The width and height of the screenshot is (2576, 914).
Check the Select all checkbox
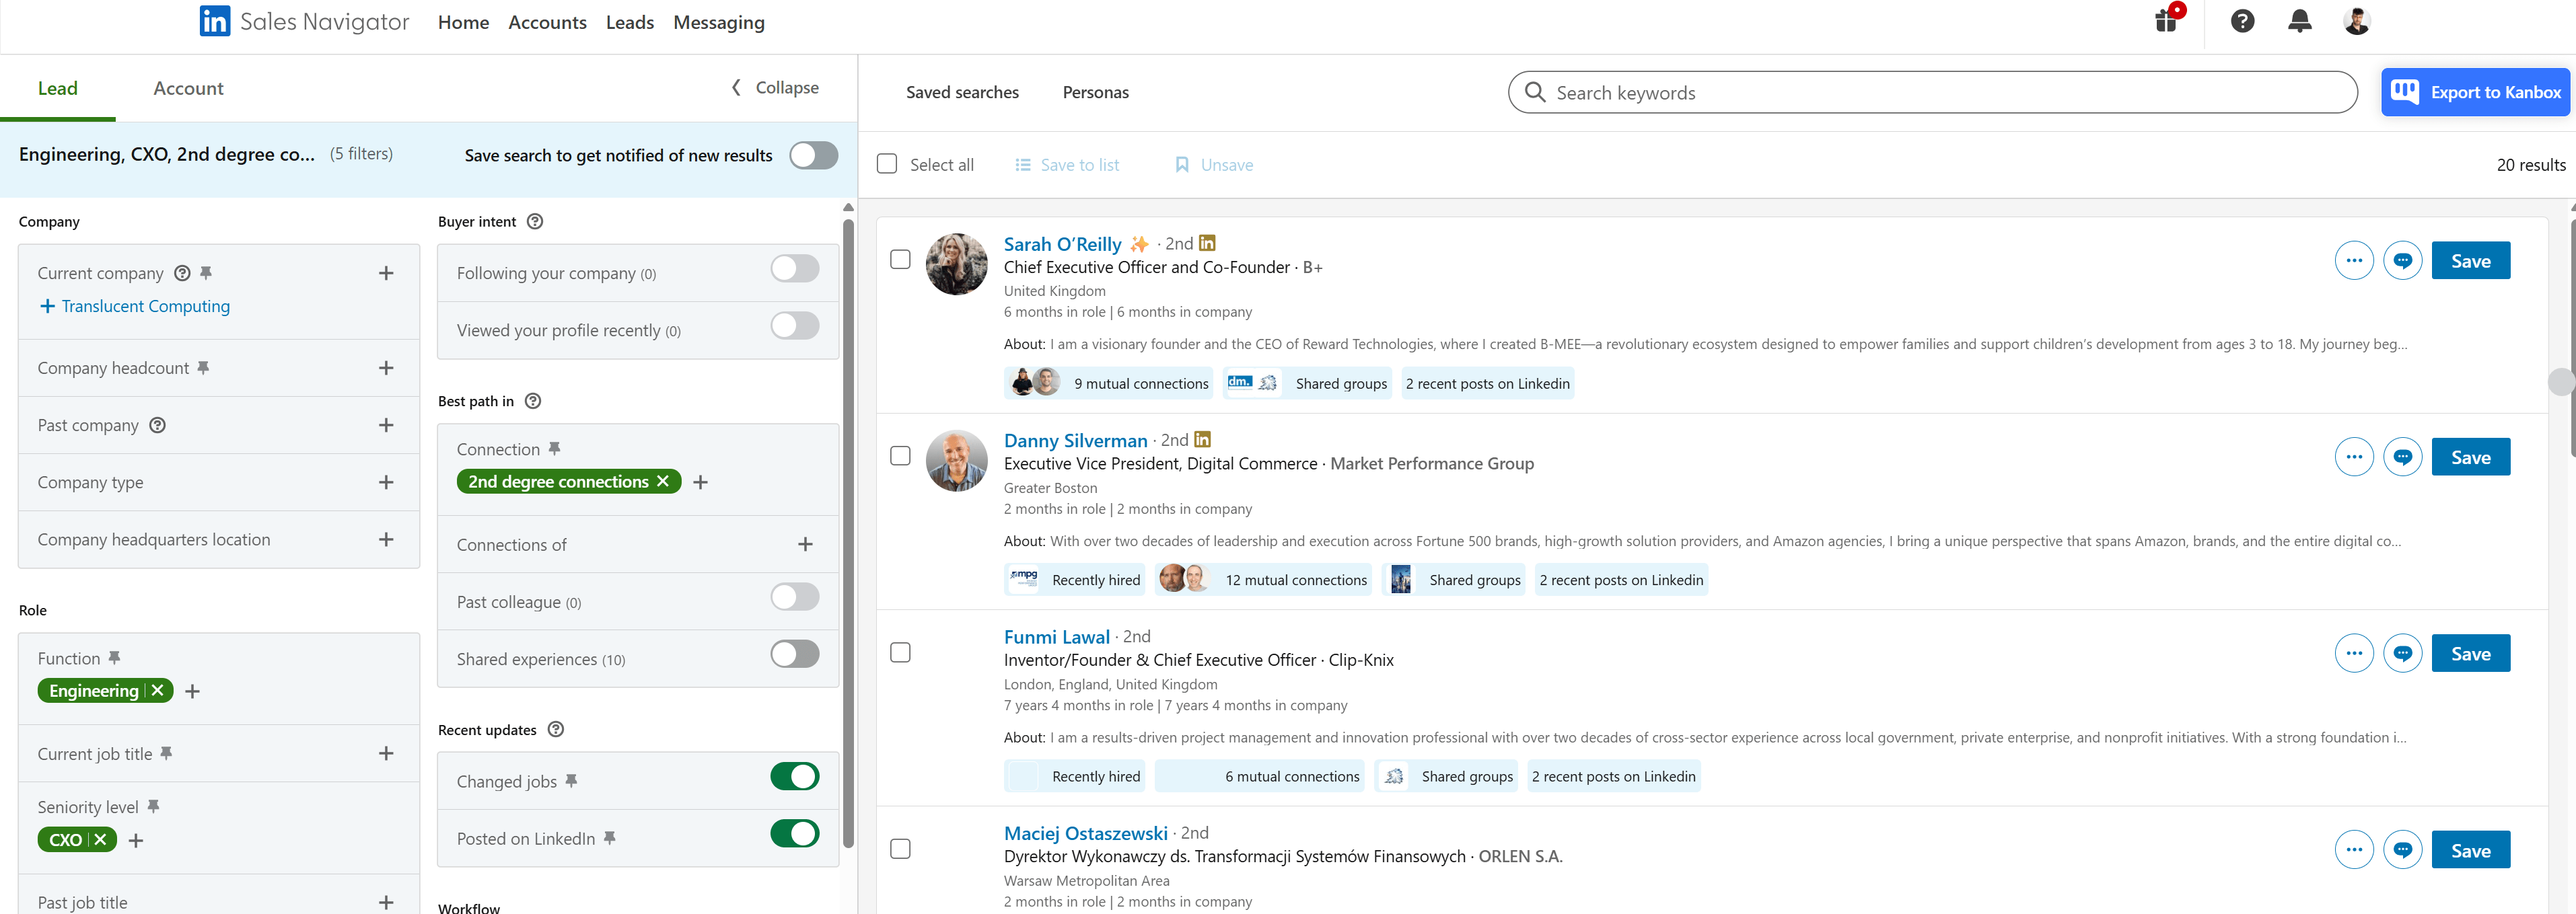(x=887, y=164)
